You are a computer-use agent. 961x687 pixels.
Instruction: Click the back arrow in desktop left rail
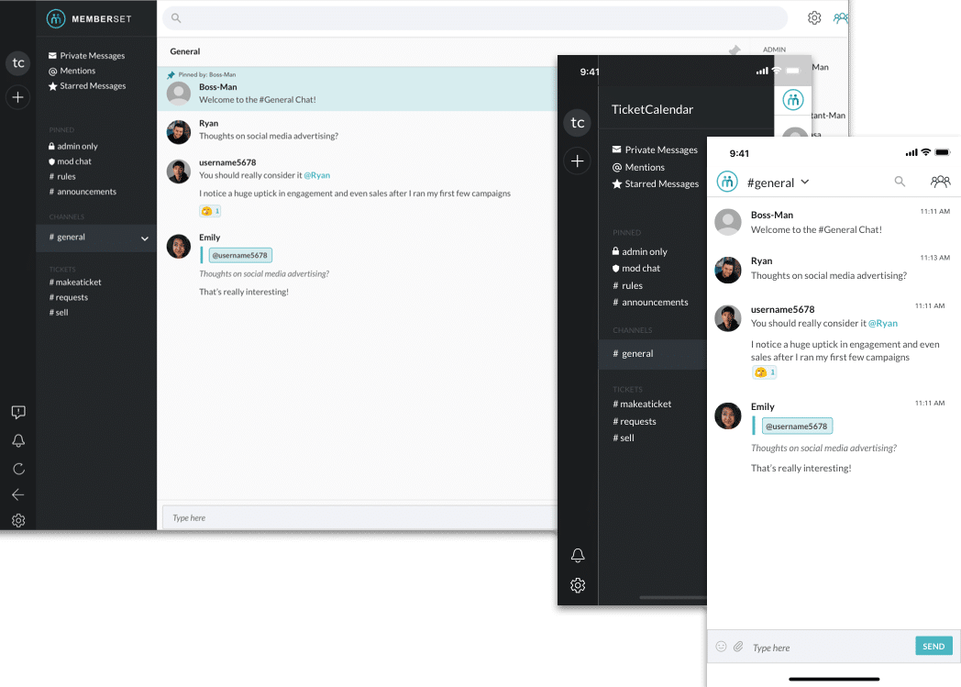pos(18,494)
